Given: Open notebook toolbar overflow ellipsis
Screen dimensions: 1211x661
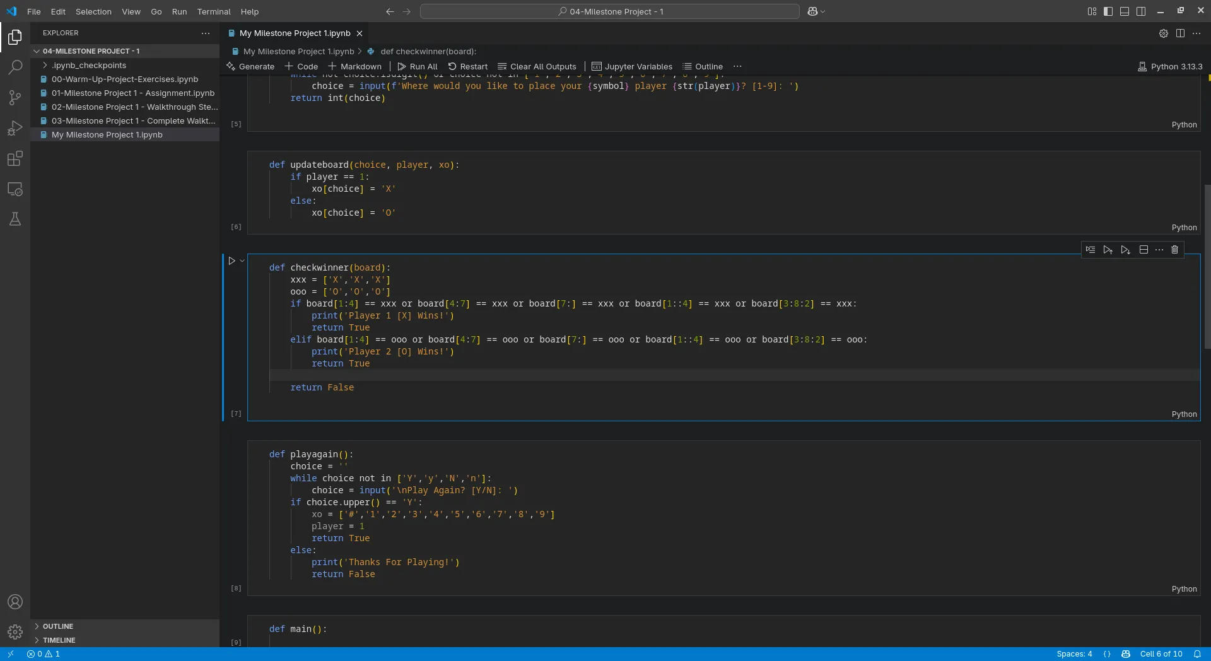Looking at the screenshot, I should point(737,66).
